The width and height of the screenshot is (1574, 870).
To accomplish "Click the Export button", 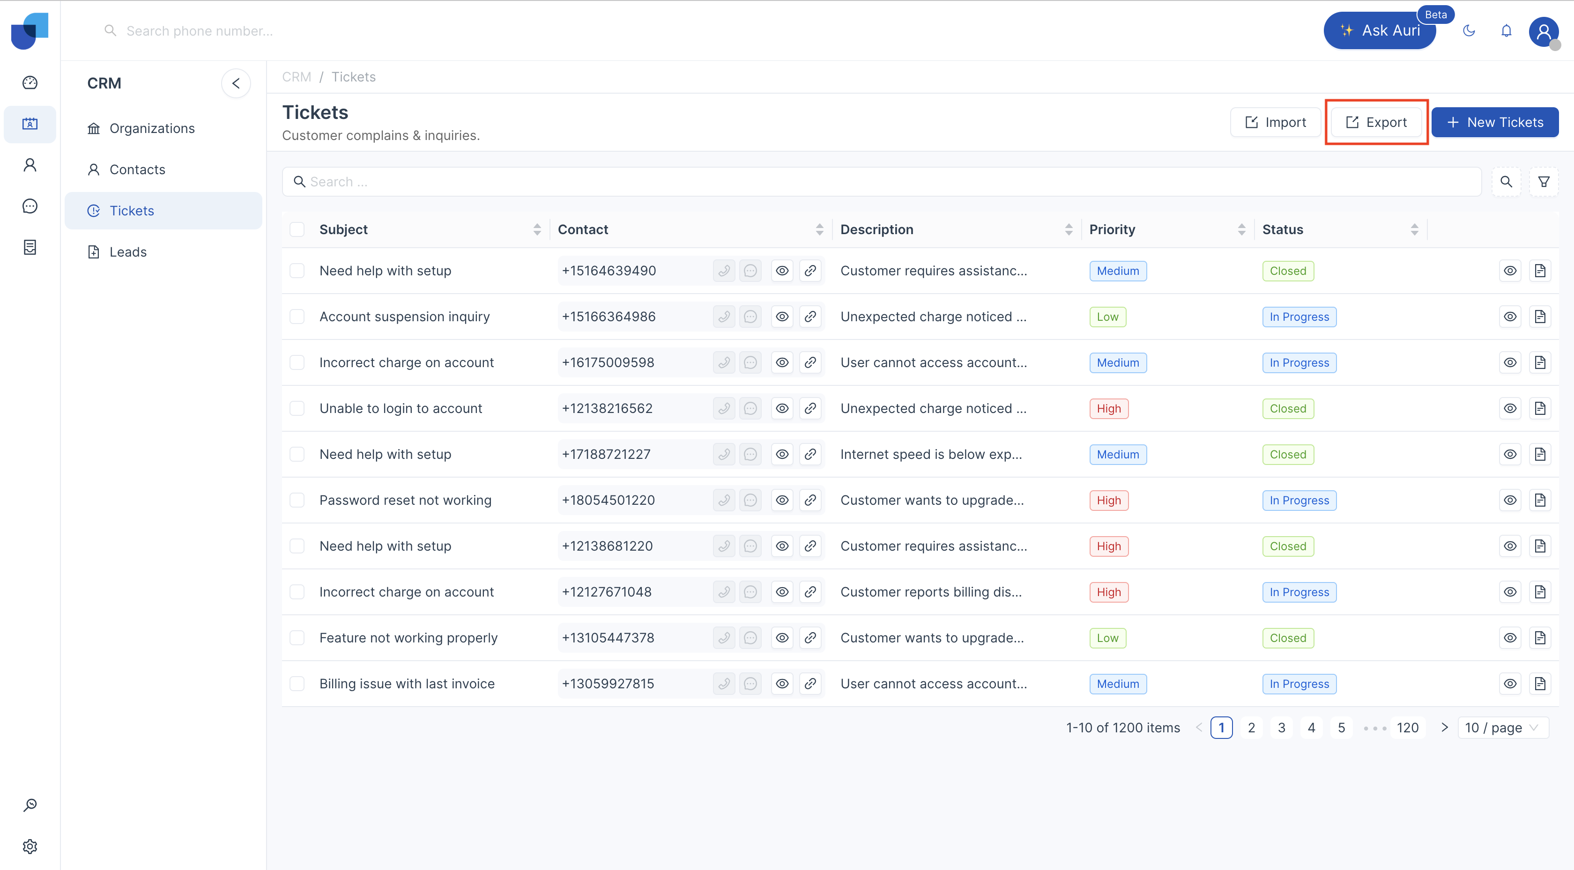I will point(1376,122).
